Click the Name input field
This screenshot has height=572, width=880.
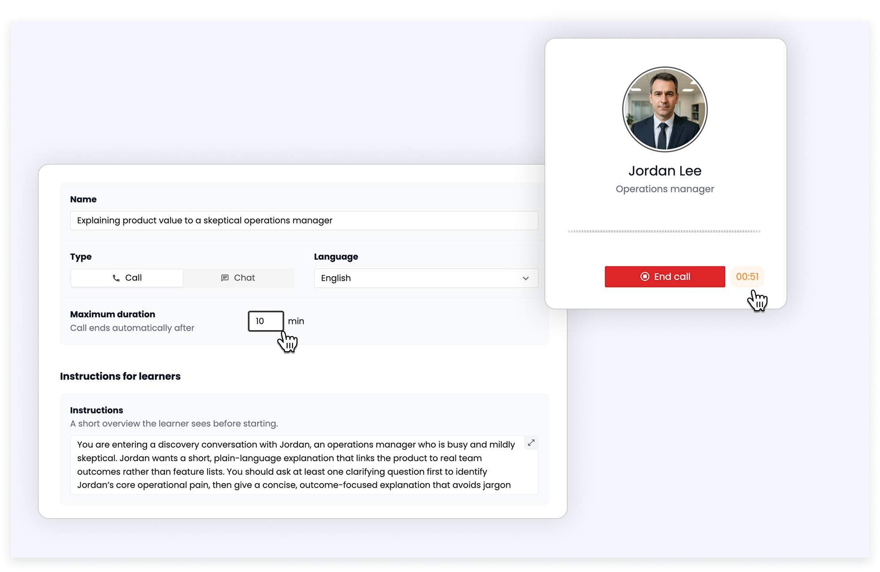[x=304, y=221]
